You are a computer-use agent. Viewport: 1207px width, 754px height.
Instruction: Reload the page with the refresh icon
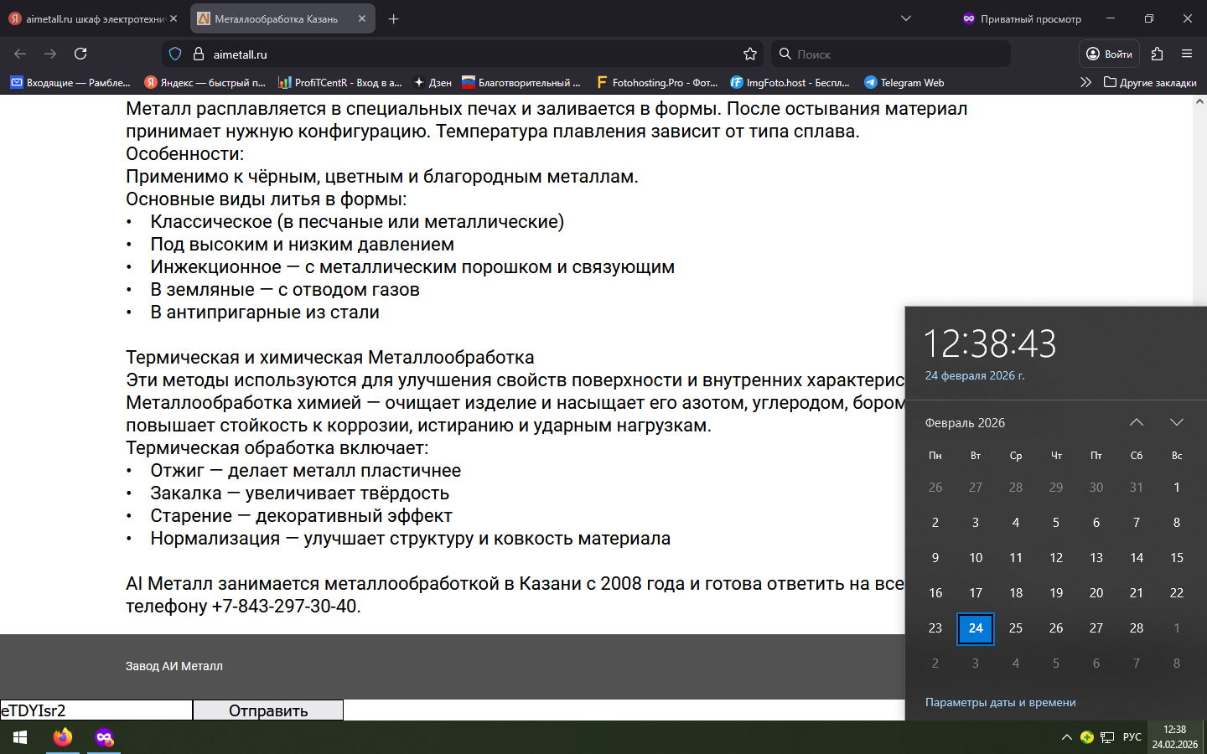tap(80, 54)
